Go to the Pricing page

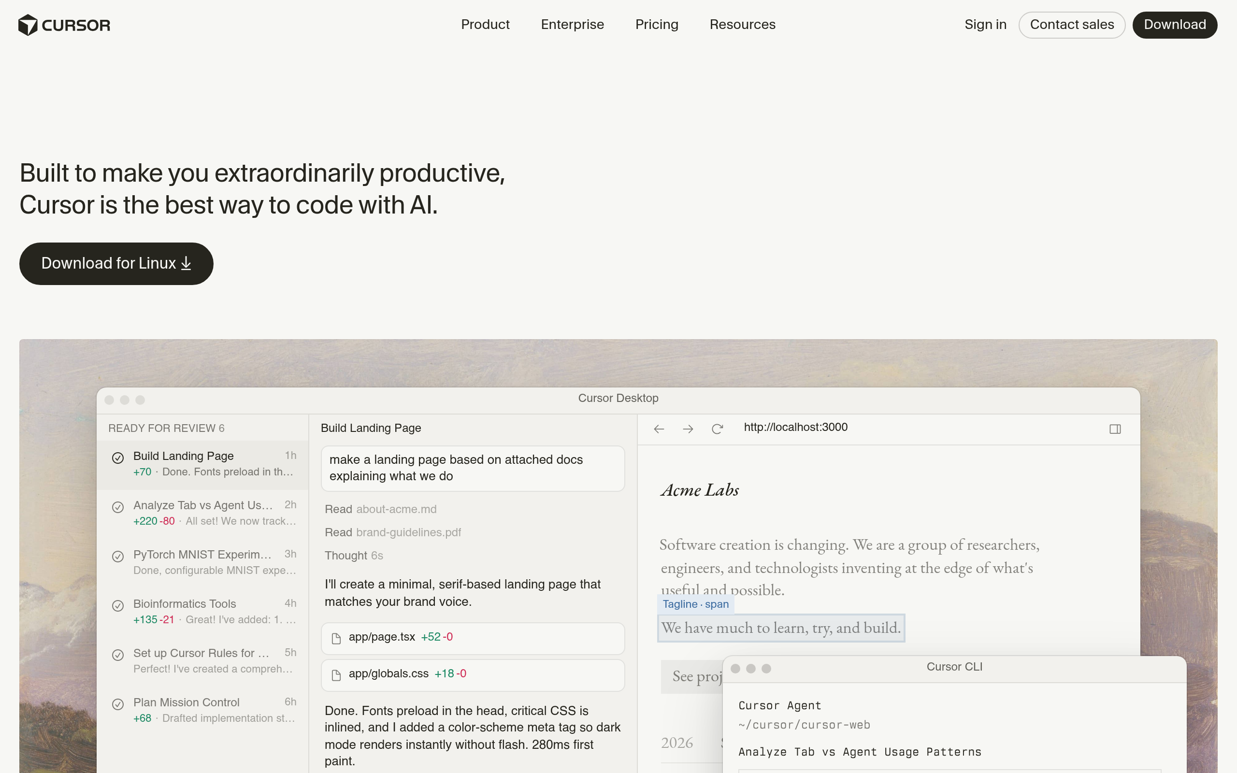[657, 25]
